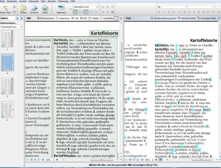
Task: Select page 1 thumbnail
Action: (x=7, y=39)
